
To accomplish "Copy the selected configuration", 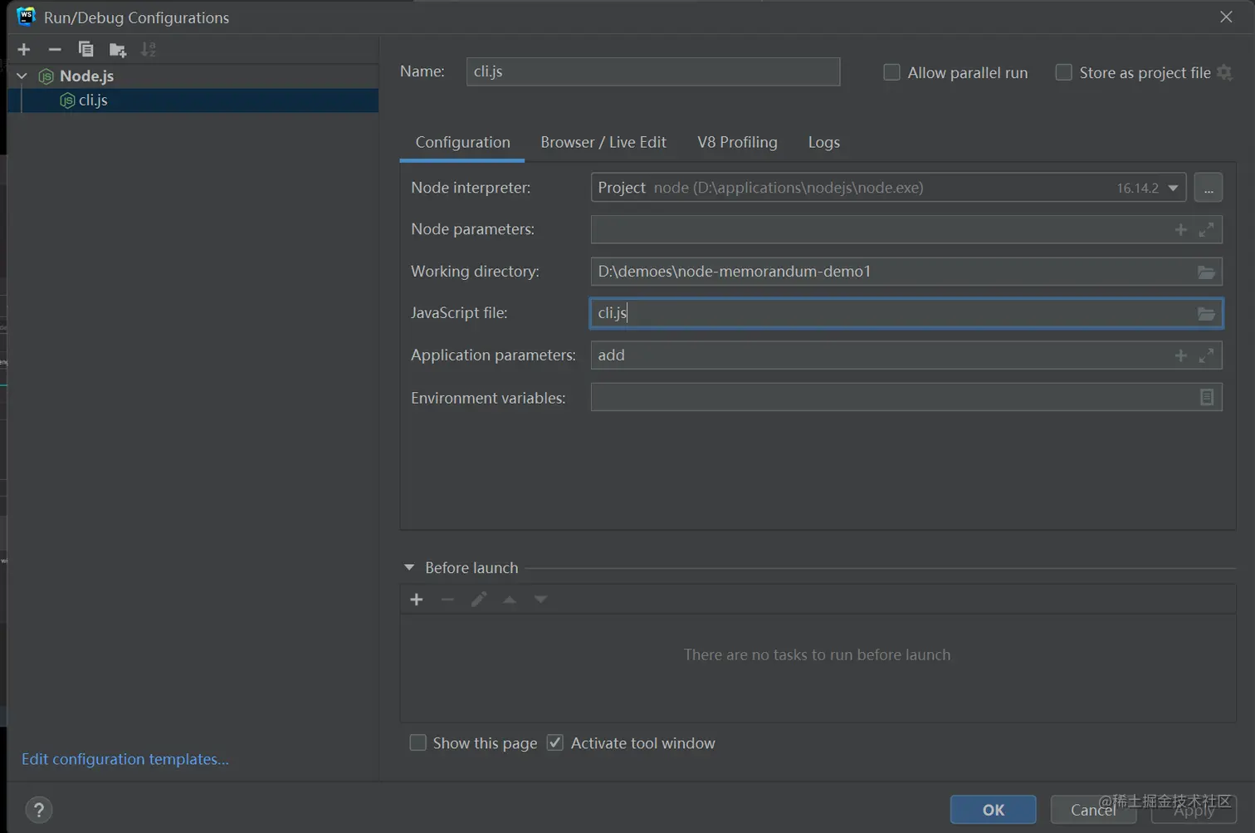I will [85, 50].
